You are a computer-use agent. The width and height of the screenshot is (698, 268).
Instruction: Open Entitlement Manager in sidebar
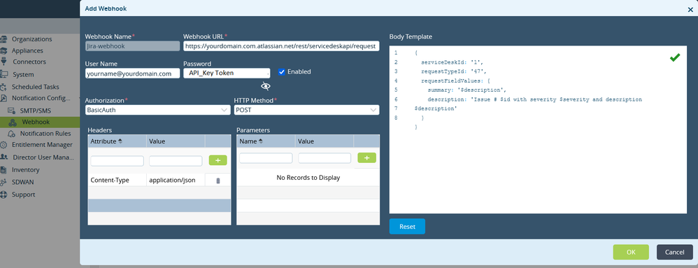[x=42, y=145]
